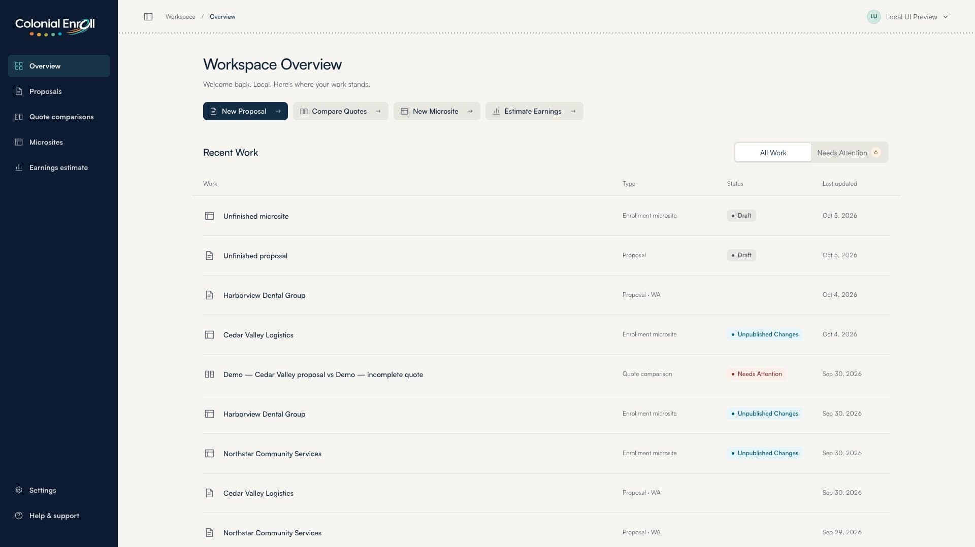
Task: Click the Quote comparisons columns icon in sidebar
Action: (19, 117)
